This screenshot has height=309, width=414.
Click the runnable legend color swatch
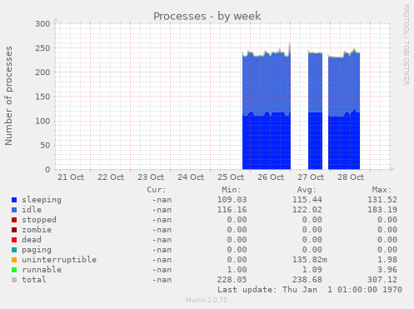(x=14, y=270)
